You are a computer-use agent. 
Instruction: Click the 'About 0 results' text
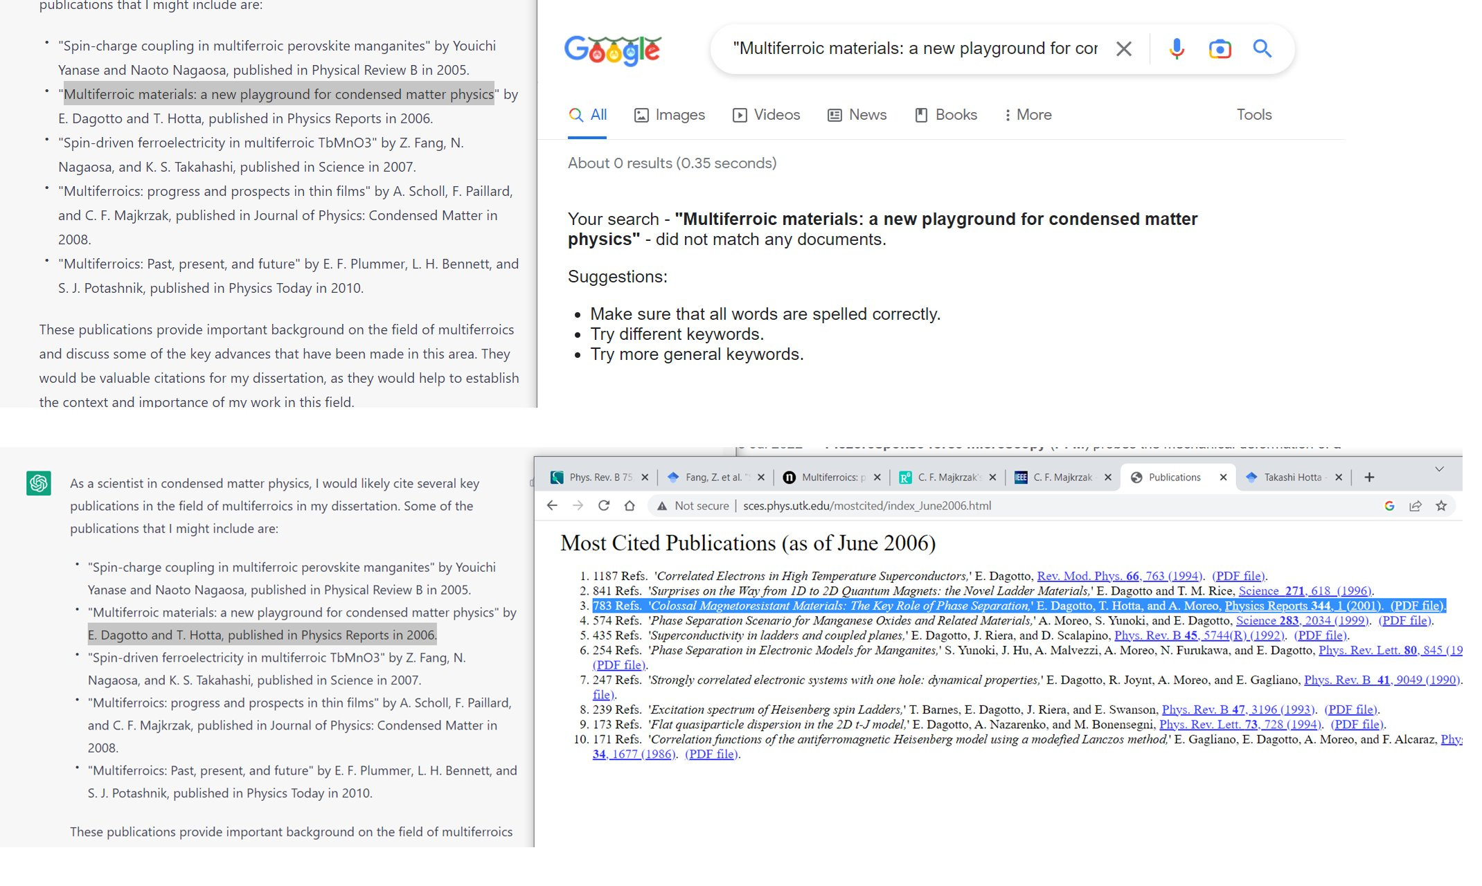pyautogui.click(x=672, y=163)
